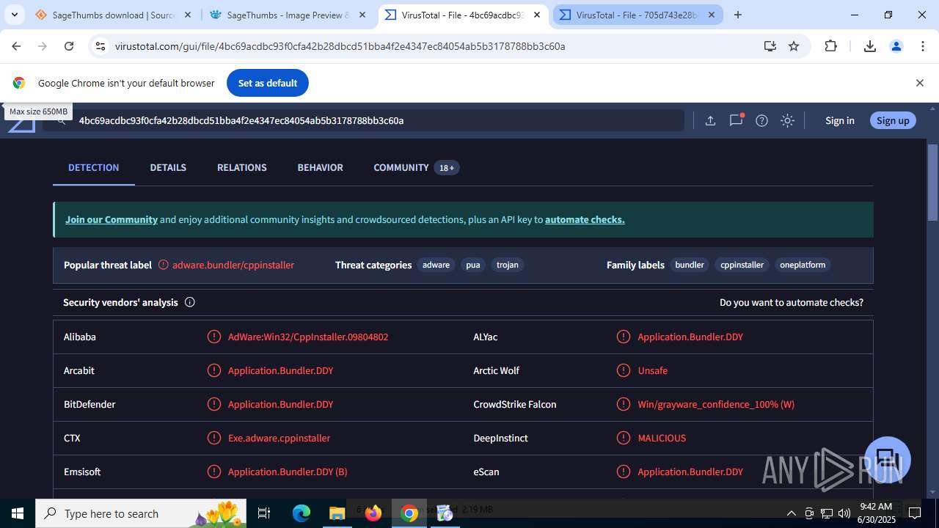Open the Chrome profile icon

coord(896,46)
